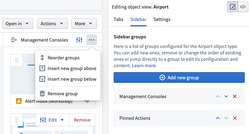Click the Add new group button

point(179,77)
